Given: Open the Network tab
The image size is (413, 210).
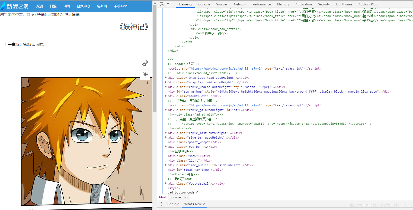Looking at the screenshot, I should click(x=240, y=4).
